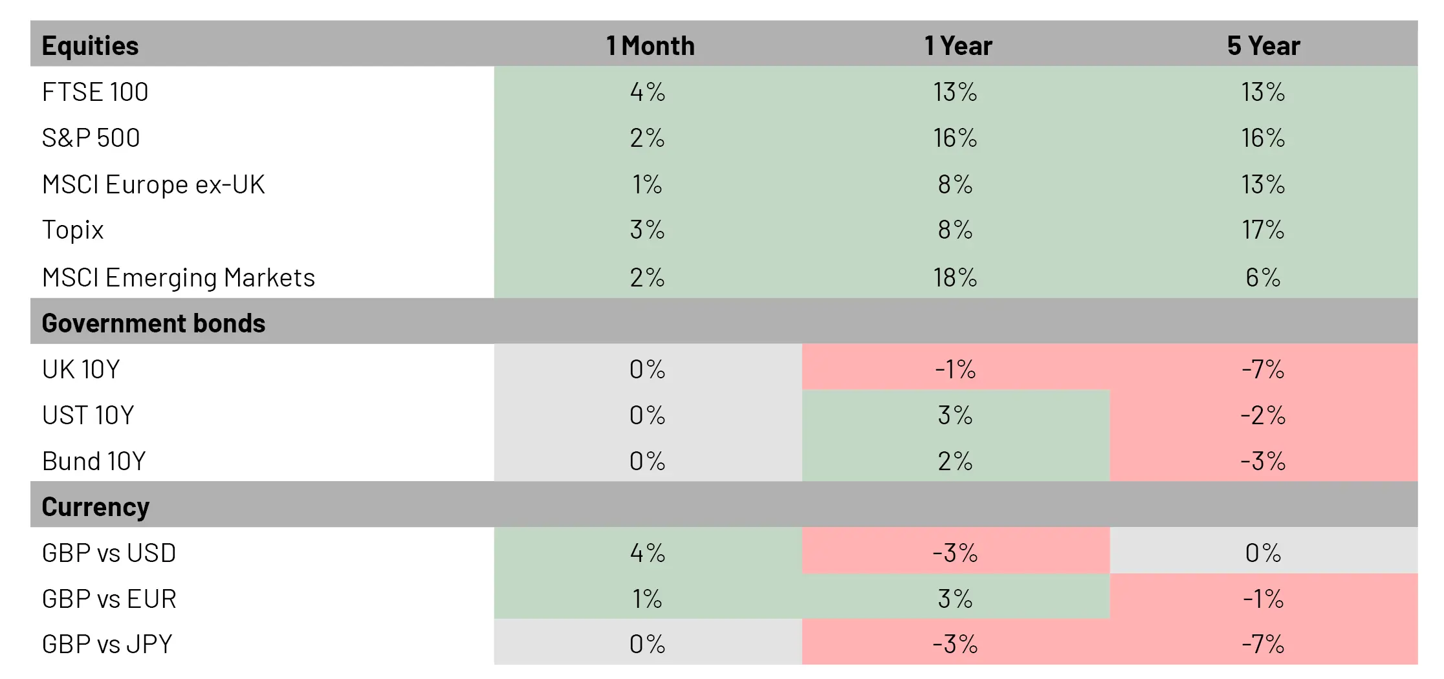The image size is (1444, 679).
Task: Click the grey GBP vs USD 5 Year cell
Action: click(1263, 553)
